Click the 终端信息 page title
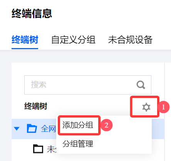 [x=32, y=13]
